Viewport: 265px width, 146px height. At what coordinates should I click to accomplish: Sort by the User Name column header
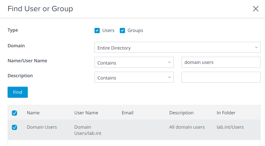point(86,113)
